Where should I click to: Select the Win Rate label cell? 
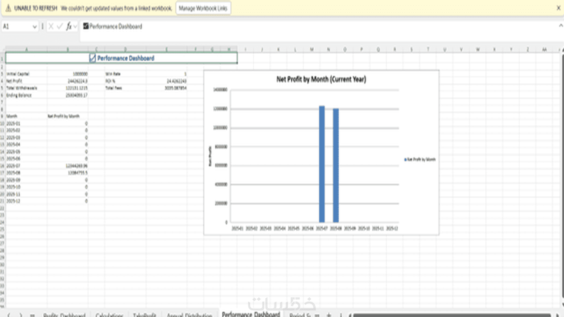pyautogui.click(x=125, y=74)
